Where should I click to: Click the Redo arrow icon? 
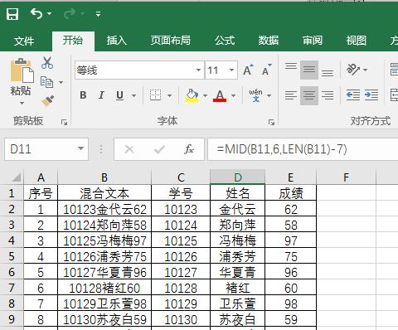pyautogui.click(x=70, y=13)
